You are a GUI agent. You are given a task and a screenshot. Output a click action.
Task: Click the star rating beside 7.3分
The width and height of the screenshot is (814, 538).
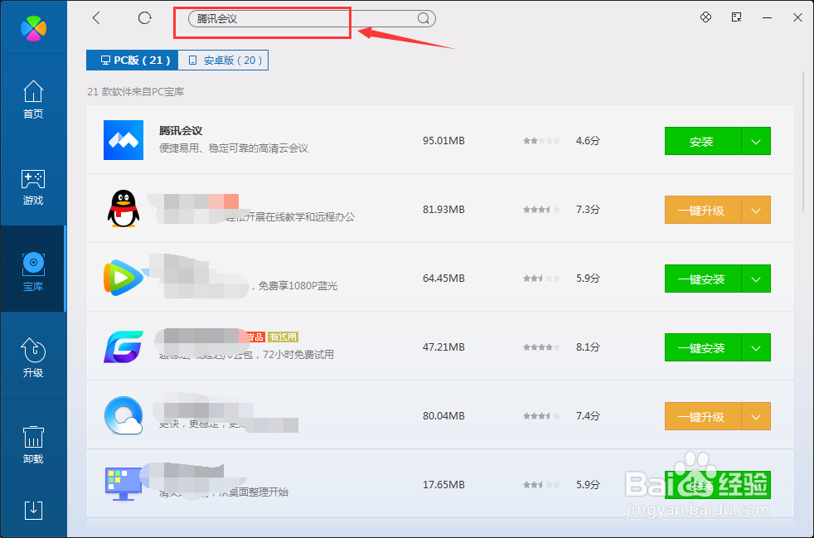(541, 209)
